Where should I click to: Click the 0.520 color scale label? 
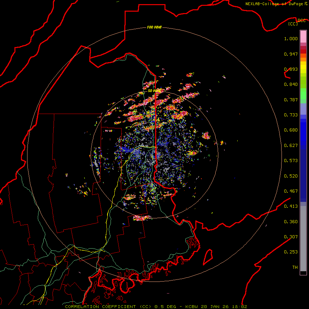point(291,176)
